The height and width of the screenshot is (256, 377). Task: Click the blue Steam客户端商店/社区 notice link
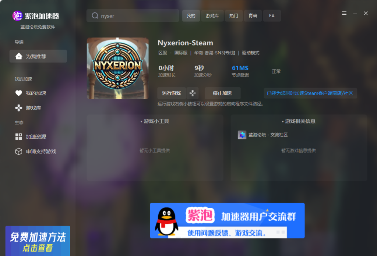(310, 93)
